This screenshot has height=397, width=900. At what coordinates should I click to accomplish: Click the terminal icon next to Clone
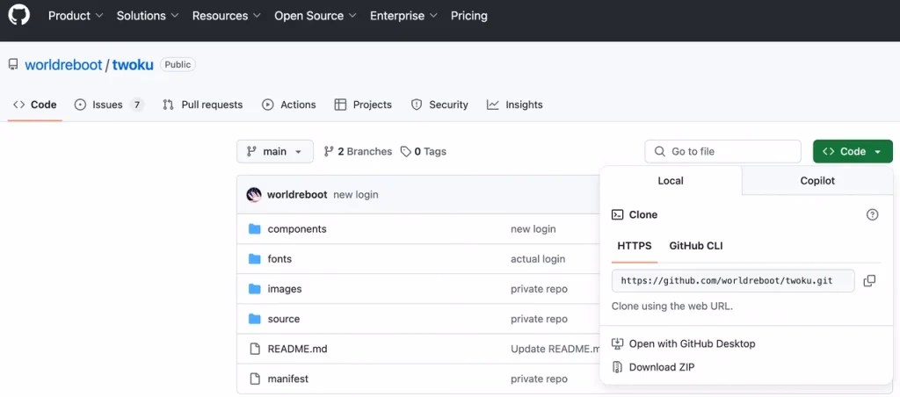(618, 214)
